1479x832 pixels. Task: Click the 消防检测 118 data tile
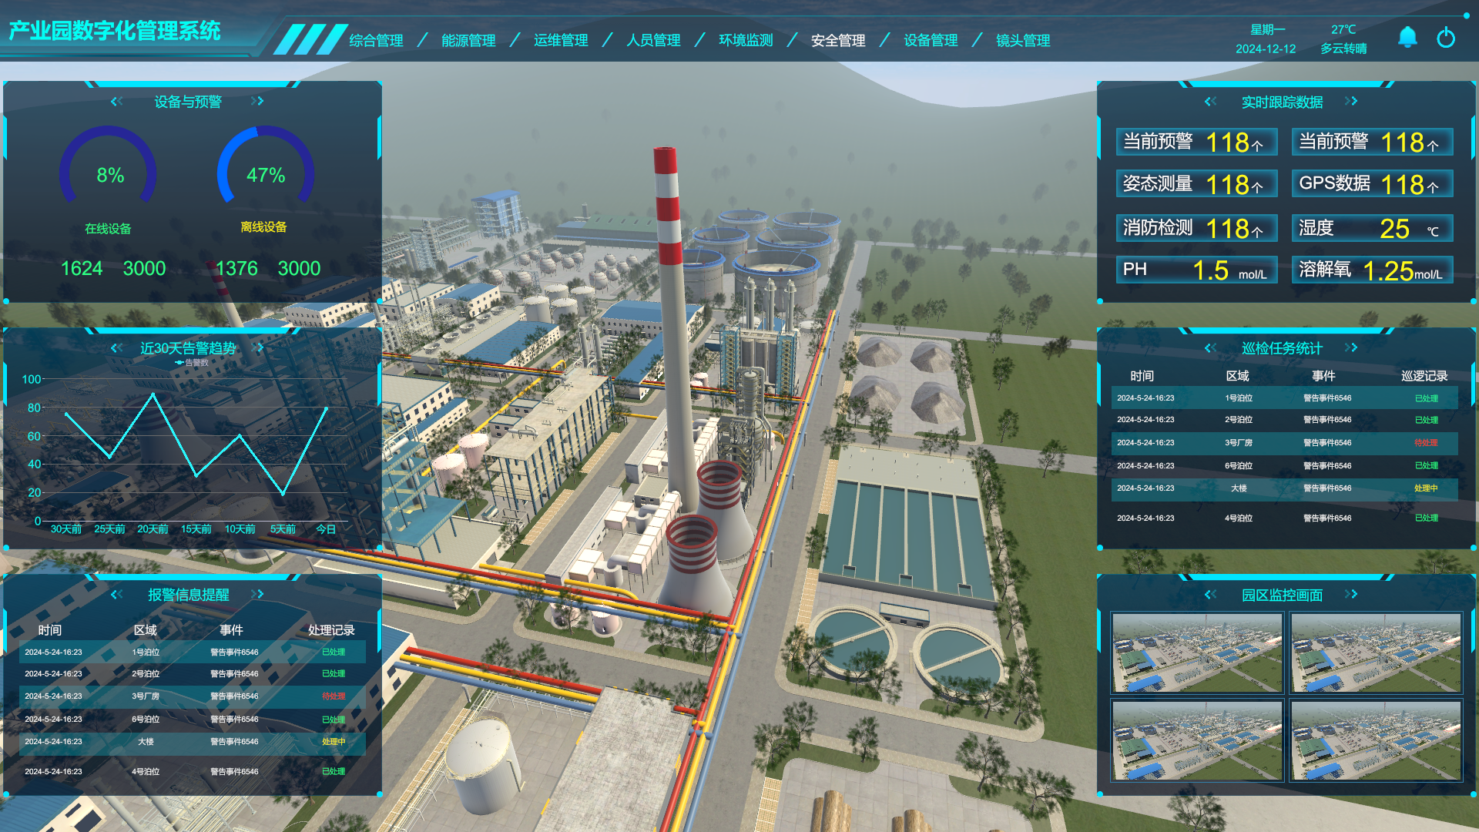pyautogui.click(x=1196, y=228)
